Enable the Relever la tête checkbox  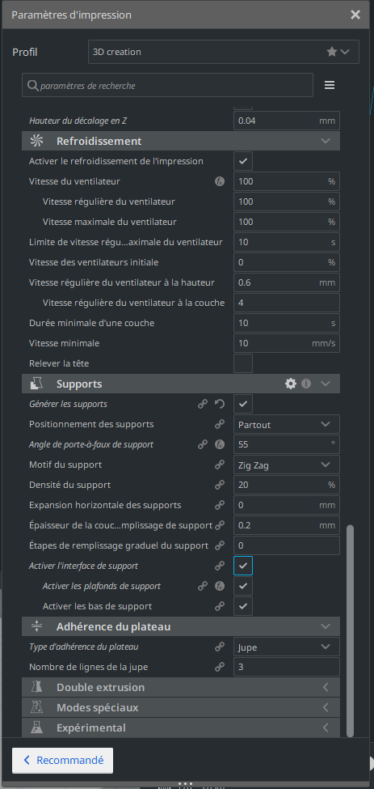[243, 363]
